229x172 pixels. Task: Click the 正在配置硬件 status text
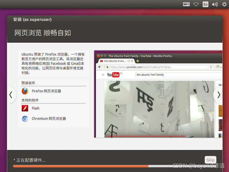(31, 160)
